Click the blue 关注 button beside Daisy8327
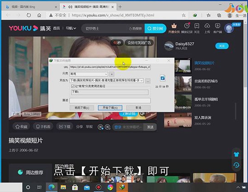This screenshot has height=192, width=248. (x=222, y=46)
